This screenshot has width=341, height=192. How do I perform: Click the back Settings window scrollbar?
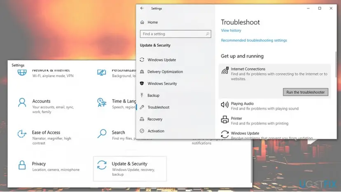(x=251, y=161)
